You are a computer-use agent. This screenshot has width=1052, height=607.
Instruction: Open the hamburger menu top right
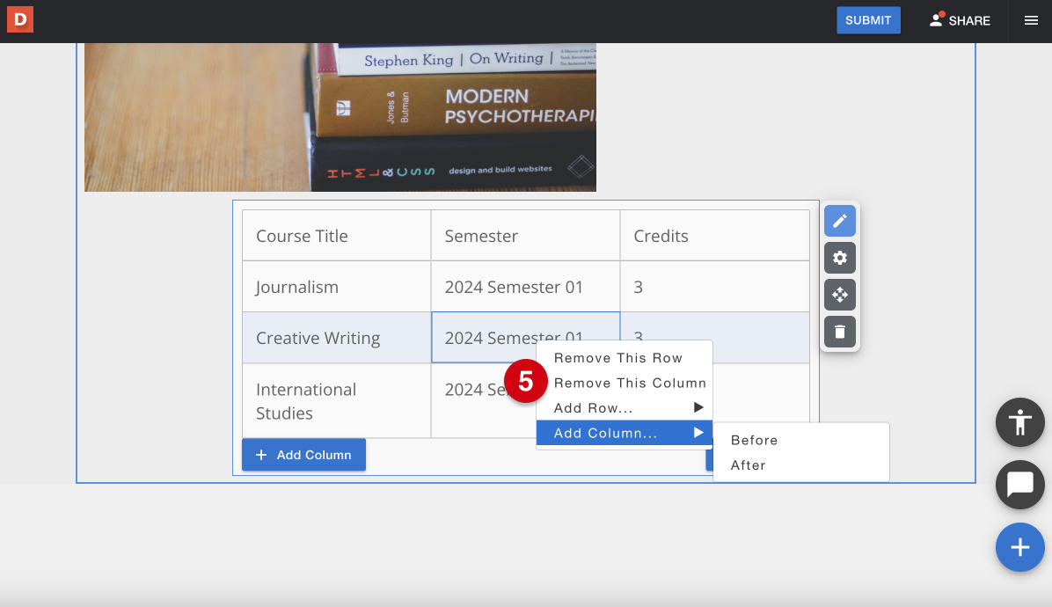(1029, 20)
